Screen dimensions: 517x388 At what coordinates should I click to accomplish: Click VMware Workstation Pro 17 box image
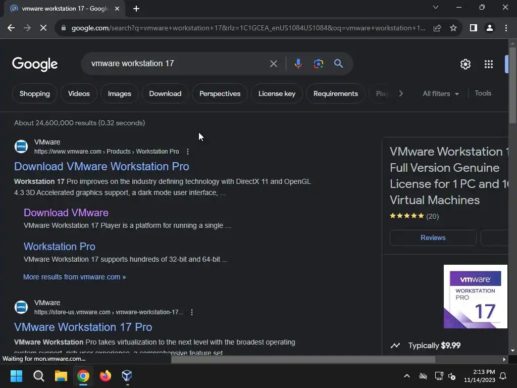pyautogui.click(x=475, y=297)
